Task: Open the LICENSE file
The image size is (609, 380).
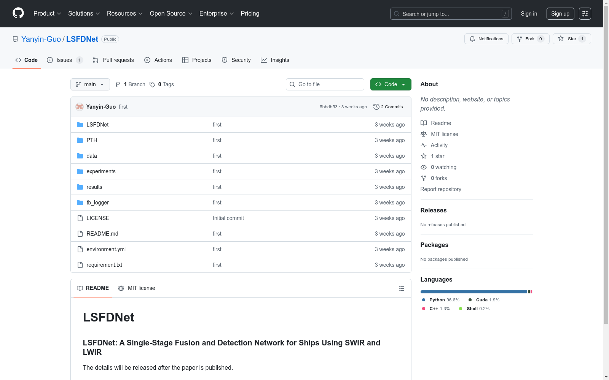Action: click(98, 218)
